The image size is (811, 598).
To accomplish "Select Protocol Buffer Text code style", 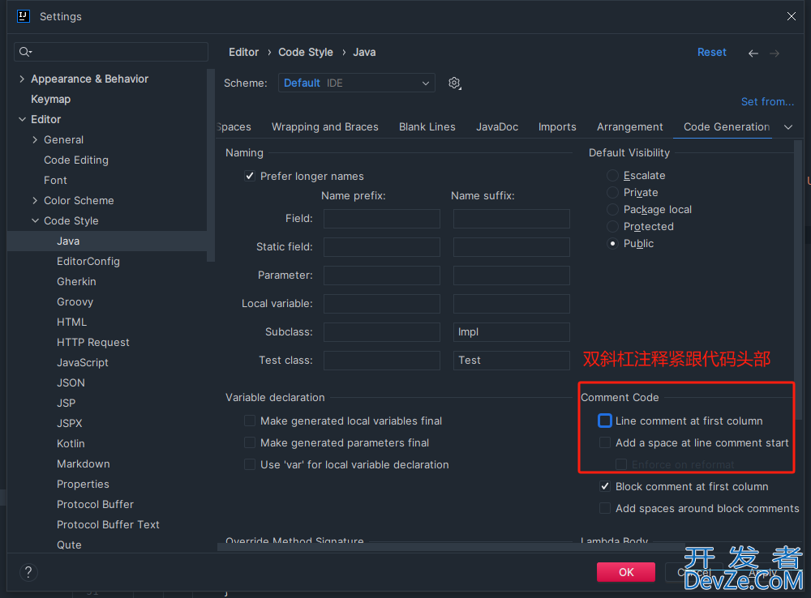I will tap(108, 524).
